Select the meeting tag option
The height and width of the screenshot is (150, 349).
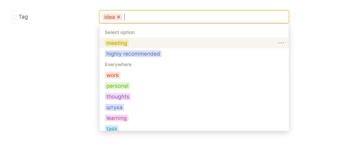(x=117, y=43)
